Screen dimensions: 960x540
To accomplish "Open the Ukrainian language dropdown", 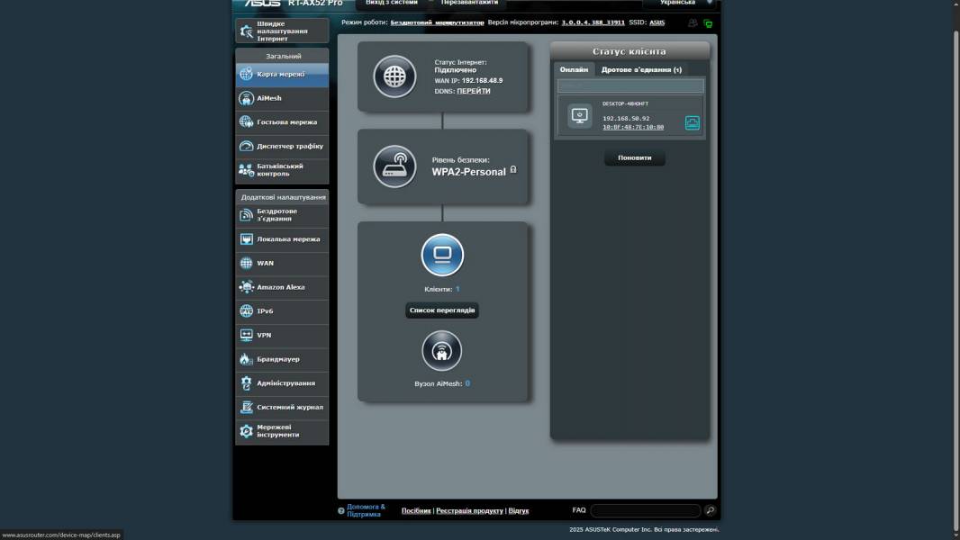I will [x=681, y=4].
